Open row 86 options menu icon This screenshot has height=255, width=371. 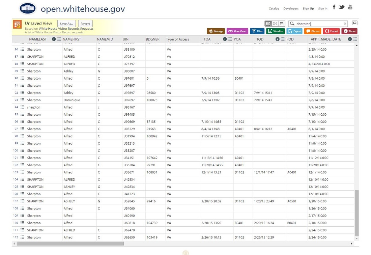pos(22,49)
